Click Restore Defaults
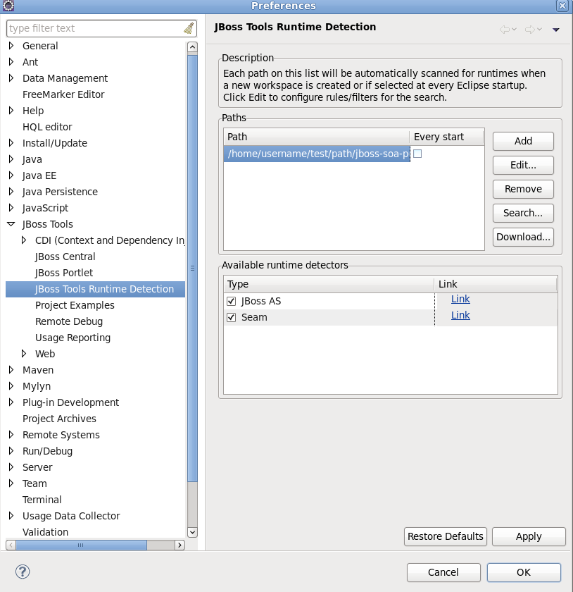 click(445, 536)
